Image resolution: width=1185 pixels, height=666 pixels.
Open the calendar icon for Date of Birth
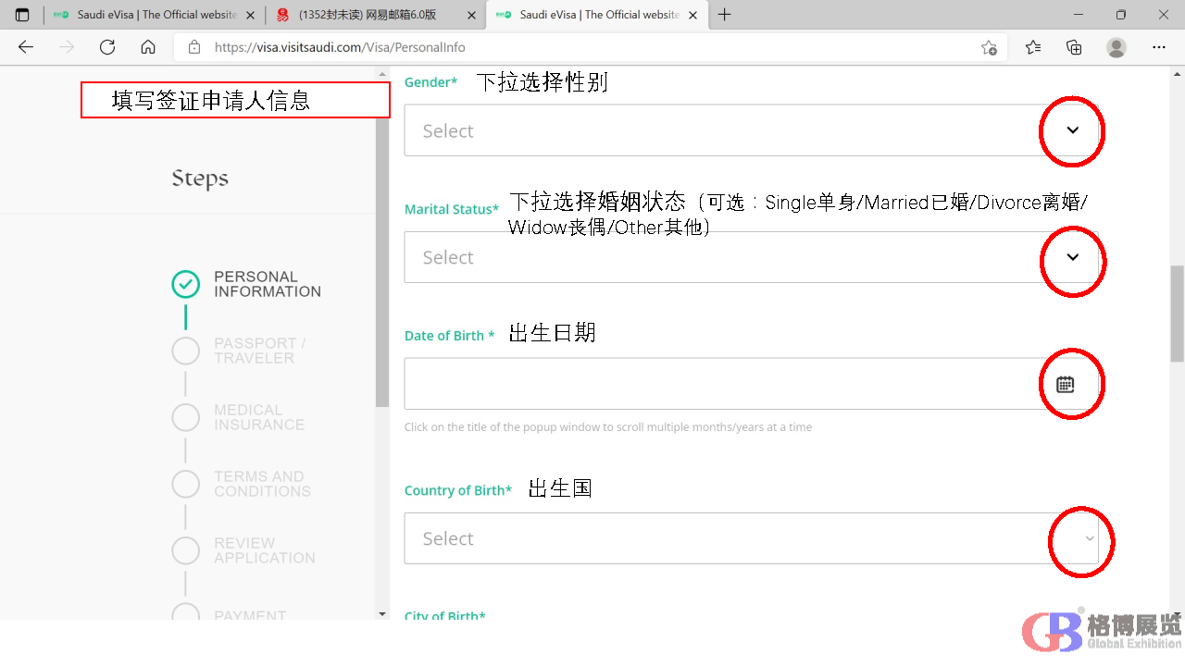pos(1066,384)
